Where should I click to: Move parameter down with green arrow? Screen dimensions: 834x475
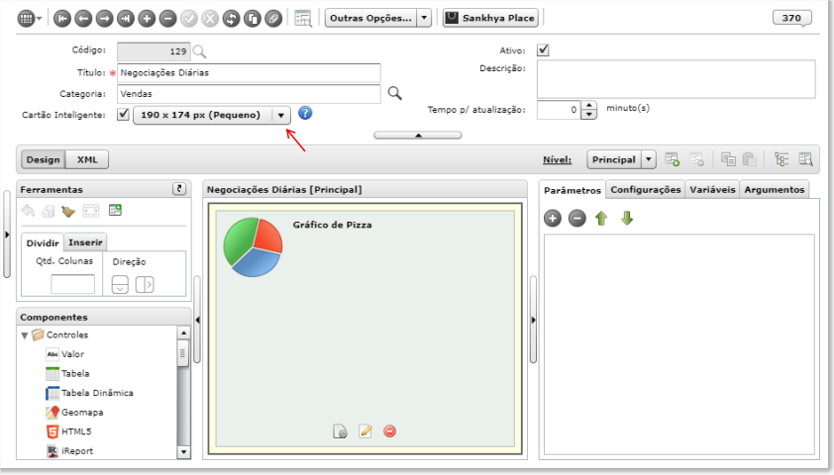tap(627, 218)
